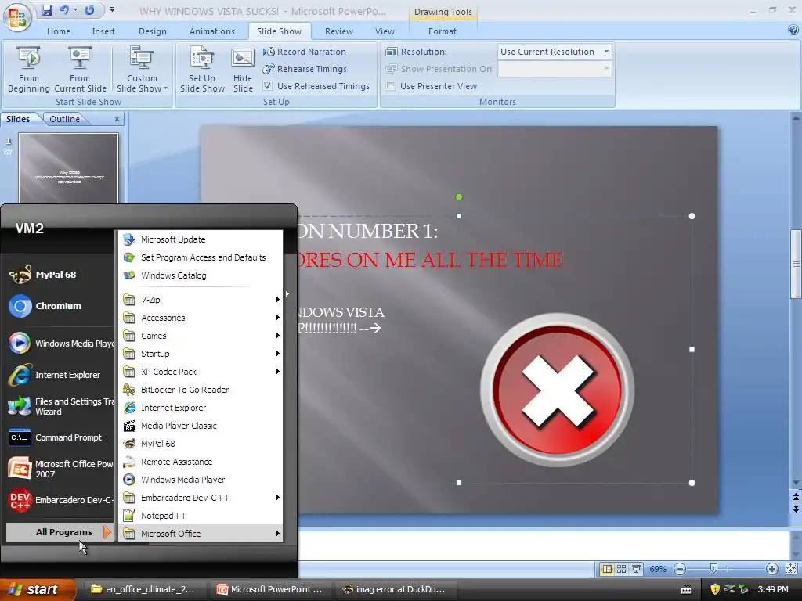The image size is (802, 601).
Task: Switch to the Insert ribbon tab
Action: coord(103,31)
